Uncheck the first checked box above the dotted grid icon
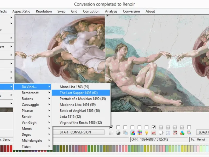 pyautogui.click(x=111, y=127)
